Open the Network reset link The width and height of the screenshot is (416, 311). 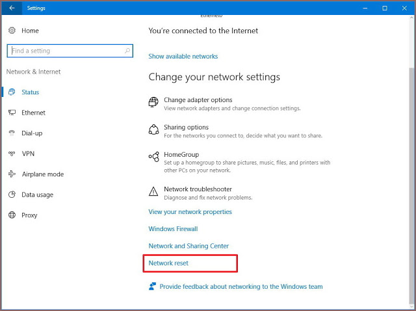pyautogui.click(x=168, y=264)
